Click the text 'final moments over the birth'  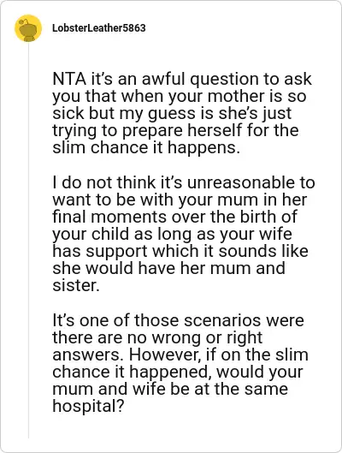[x=174, y=217]
